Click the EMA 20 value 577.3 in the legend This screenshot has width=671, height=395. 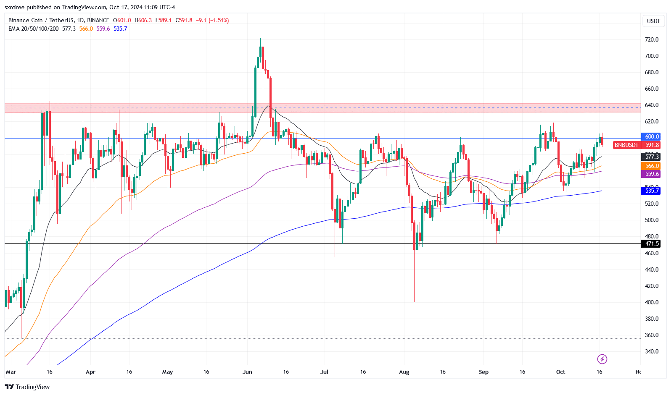tap(69, 29)
